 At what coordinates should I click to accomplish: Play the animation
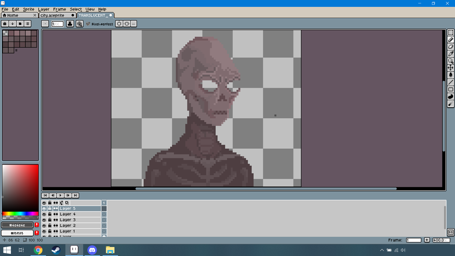click(60, 195)
